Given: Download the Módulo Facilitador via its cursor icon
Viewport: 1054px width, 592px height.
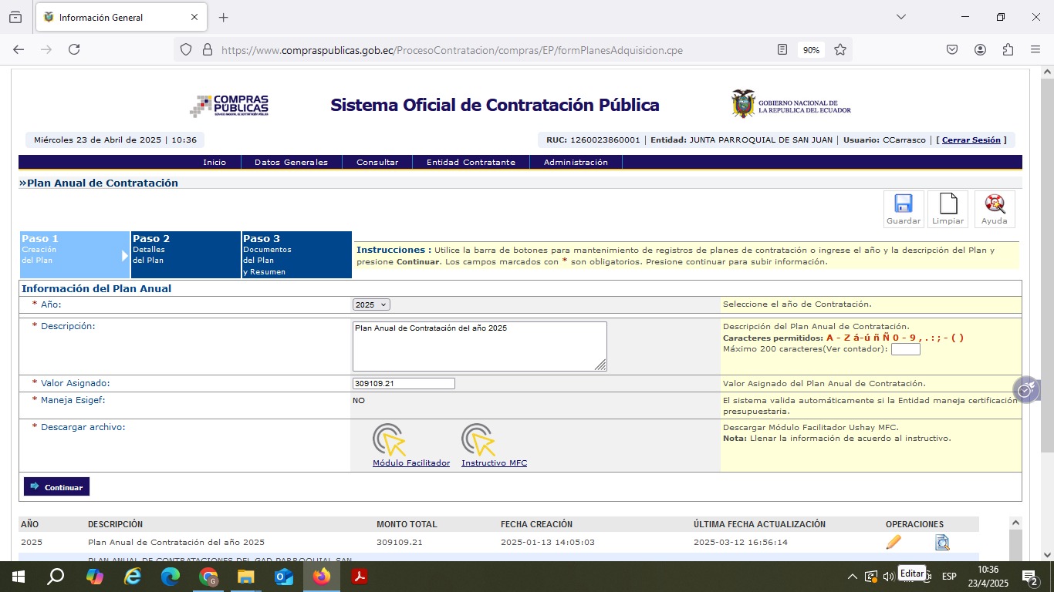Looking at the screenshot, I should coord(390,440).
